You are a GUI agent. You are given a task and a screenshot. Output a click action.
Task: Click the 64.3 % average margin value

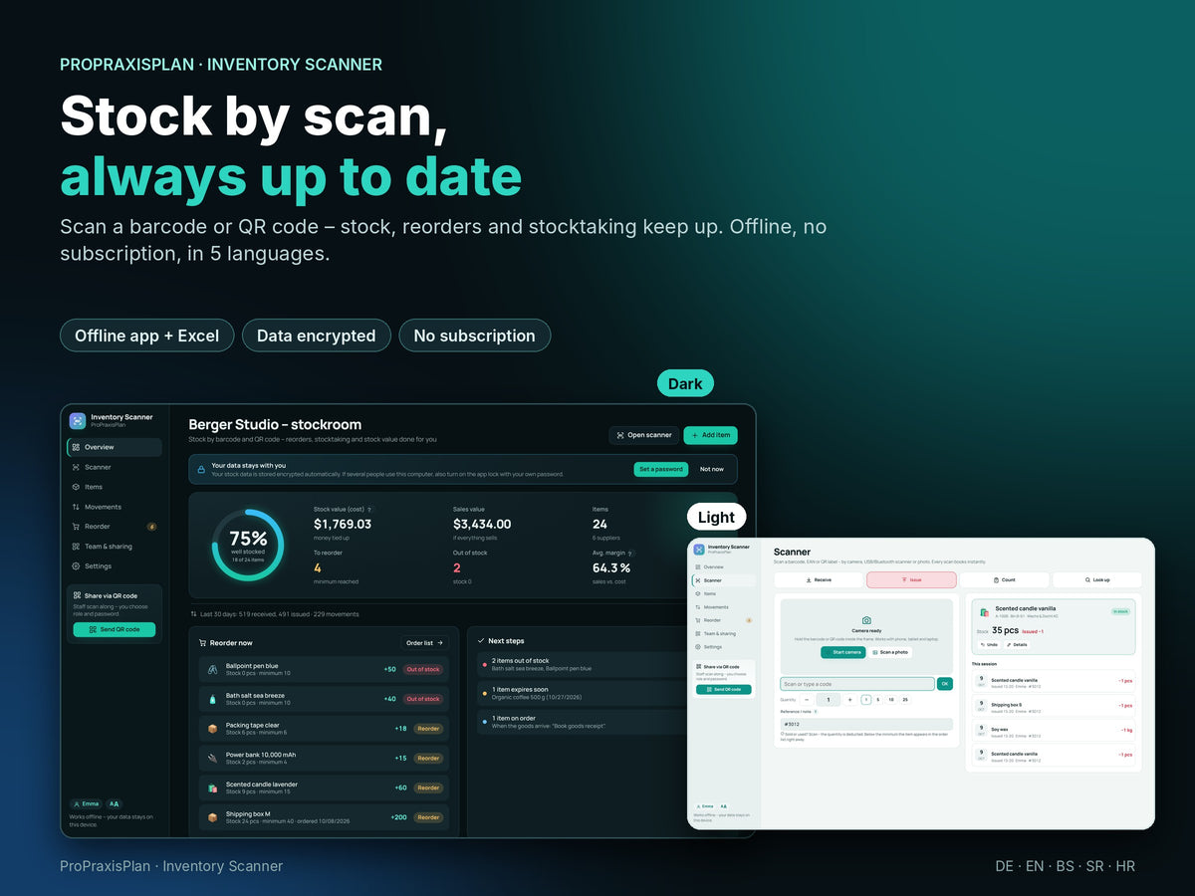tap(611, 567)
